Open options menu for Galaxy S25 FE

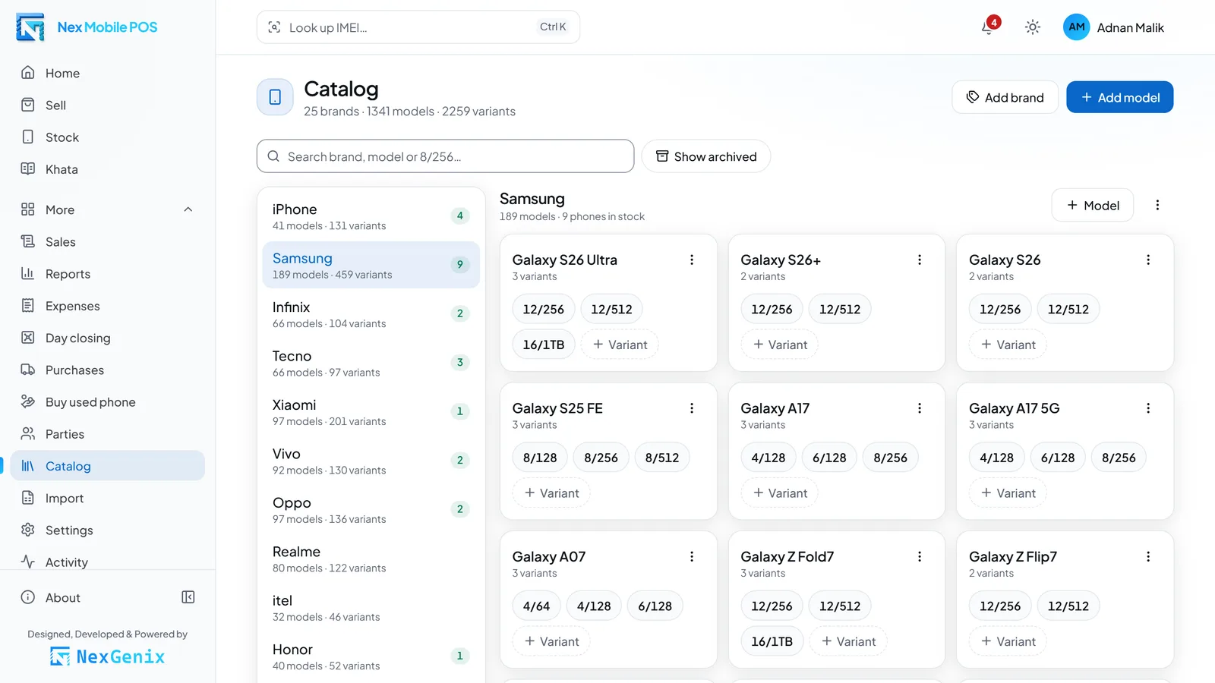[x=692, y=408]
